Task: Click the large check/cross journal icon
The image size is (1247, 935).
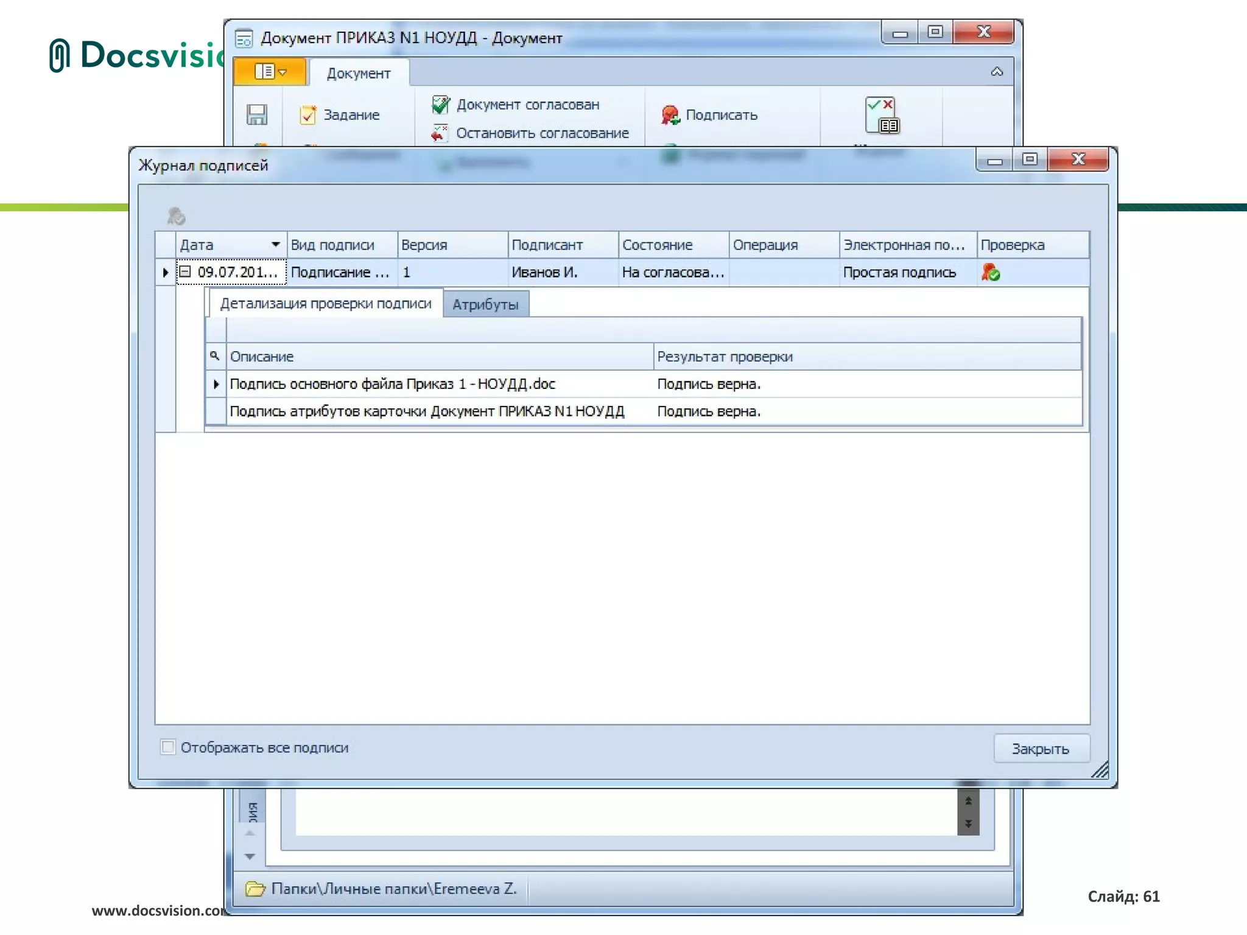Action: [882, 115]
